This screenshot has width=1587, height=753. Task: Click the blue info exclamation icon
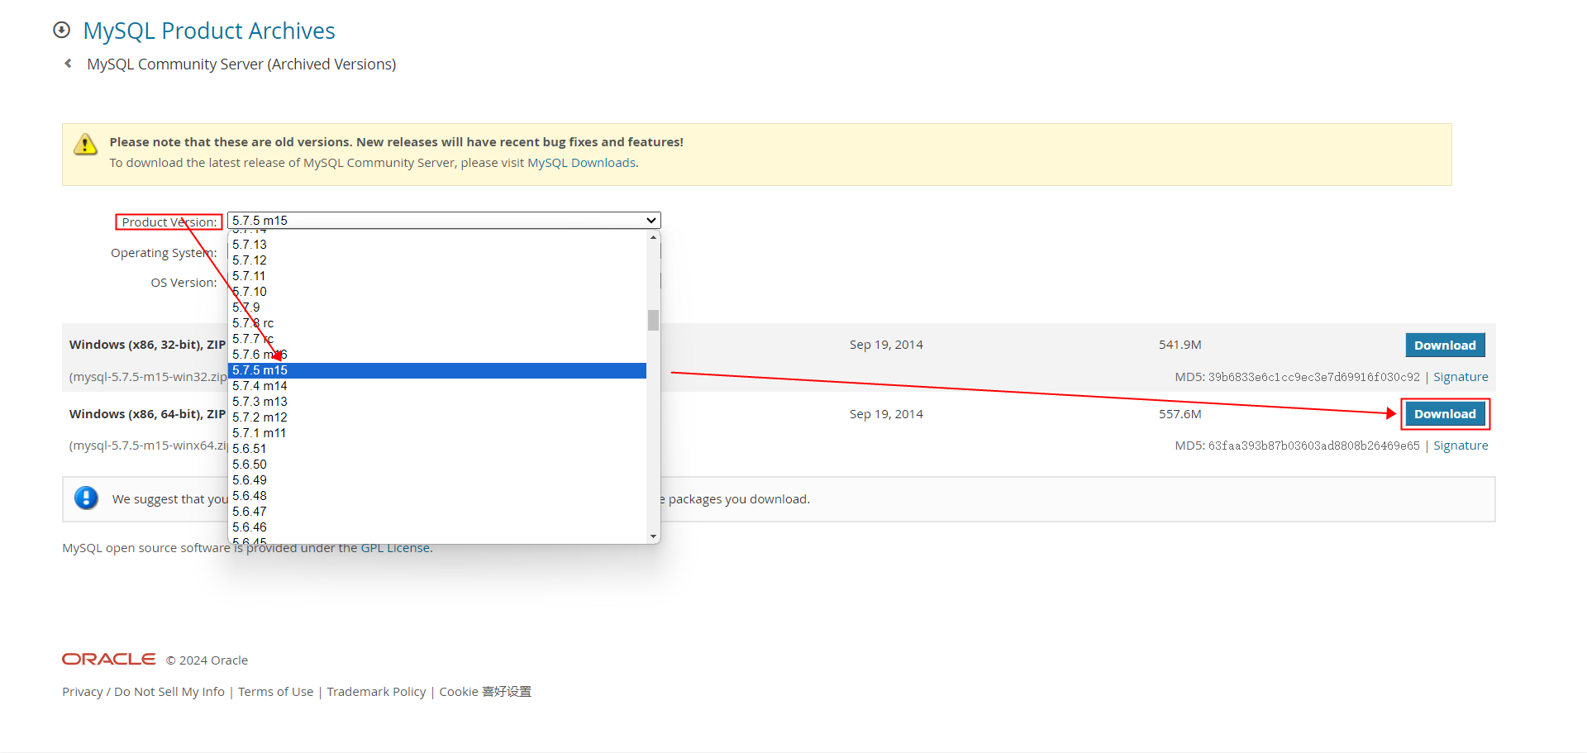point(86,498)
